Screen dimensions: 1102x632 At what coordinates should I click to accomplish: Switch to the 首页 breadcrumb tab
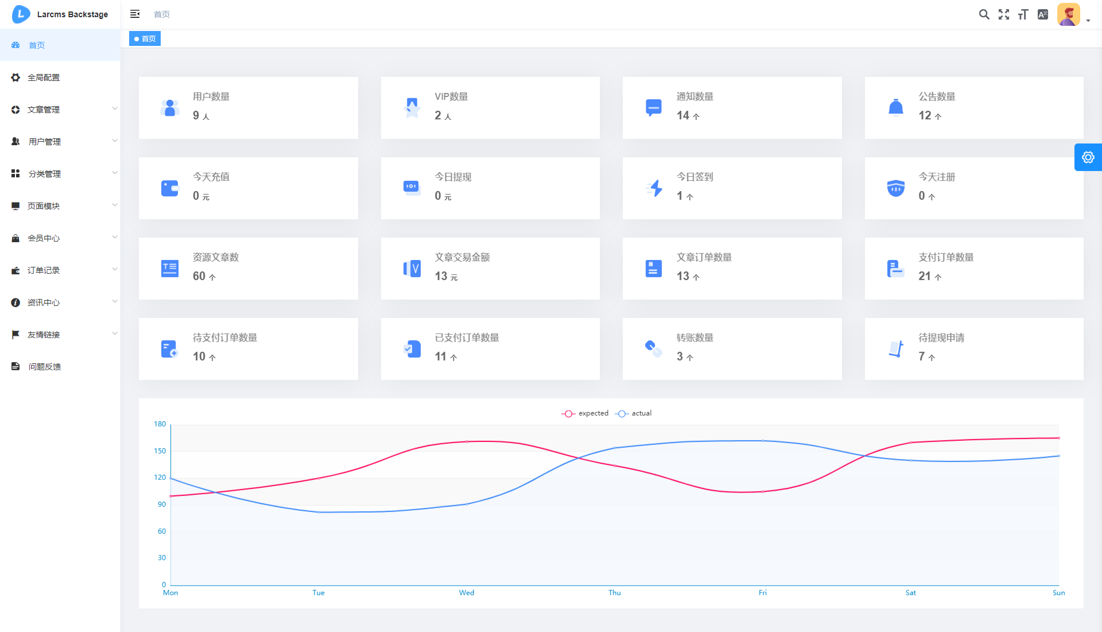point(161,14)
